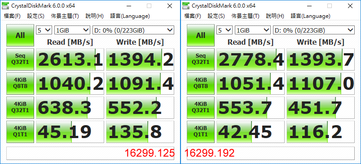Open 佈景主題(T) menu in right window
This screenshot has height=164, width=361.
[246, 16]
